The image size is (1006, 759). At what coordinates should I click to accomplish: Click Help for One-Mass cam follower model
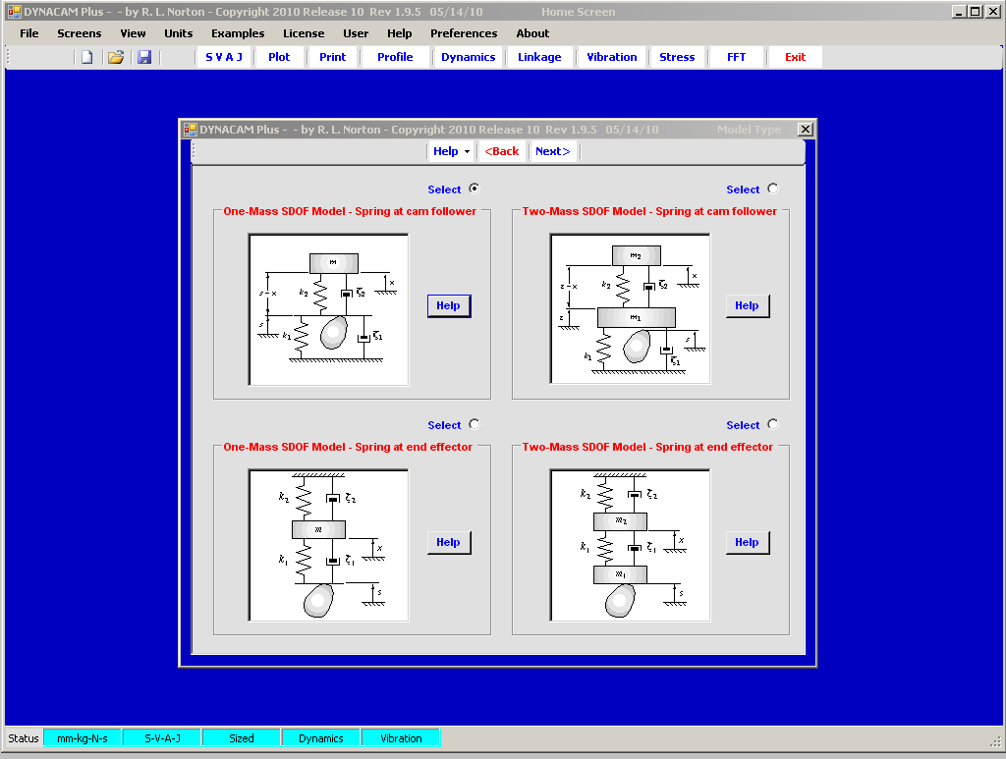(x=448, y=305)
